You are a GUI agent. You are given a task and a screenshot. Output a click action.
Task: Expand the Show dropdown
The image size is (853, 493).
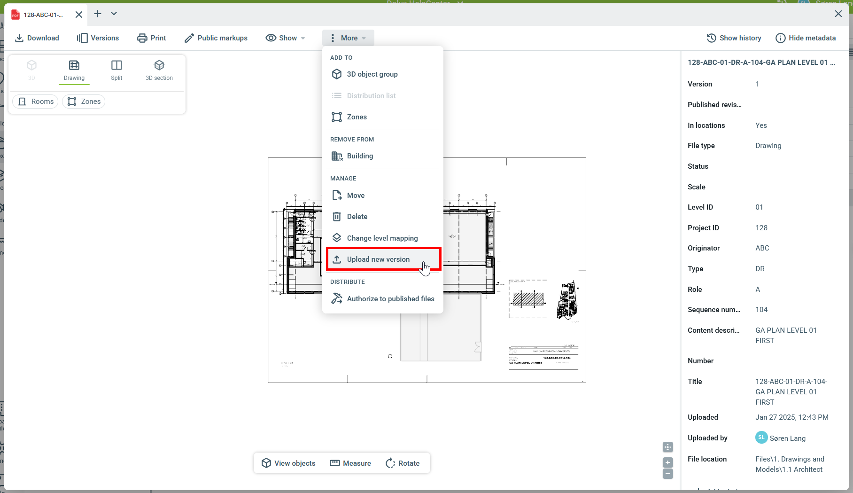(x=285, y=38)
